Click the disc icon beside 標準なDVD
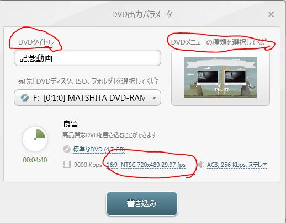 pyautogui.click(x=67, y=149)
